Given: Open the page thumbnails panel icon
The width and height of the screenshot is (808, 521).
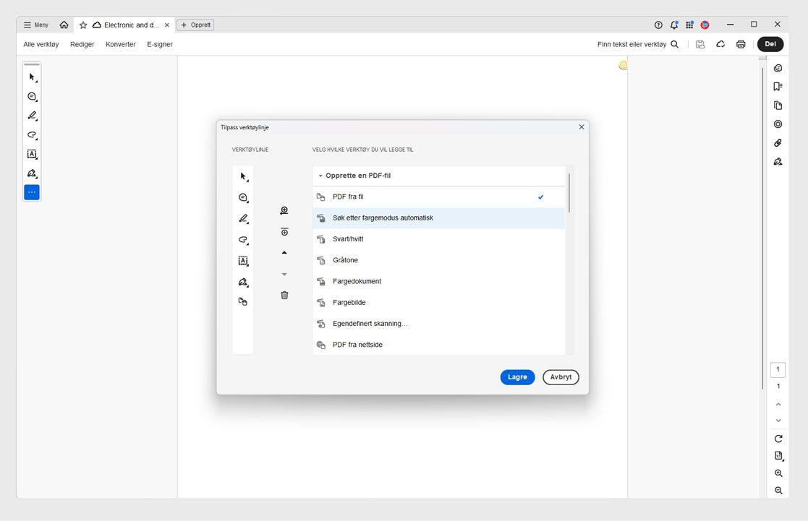Looking at the screenshot, I should click(x=778, y=106).
